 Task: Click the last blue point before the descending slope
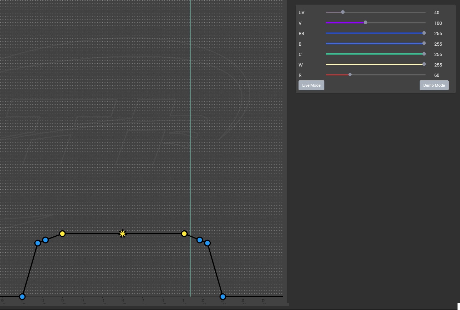coord(208,243)
